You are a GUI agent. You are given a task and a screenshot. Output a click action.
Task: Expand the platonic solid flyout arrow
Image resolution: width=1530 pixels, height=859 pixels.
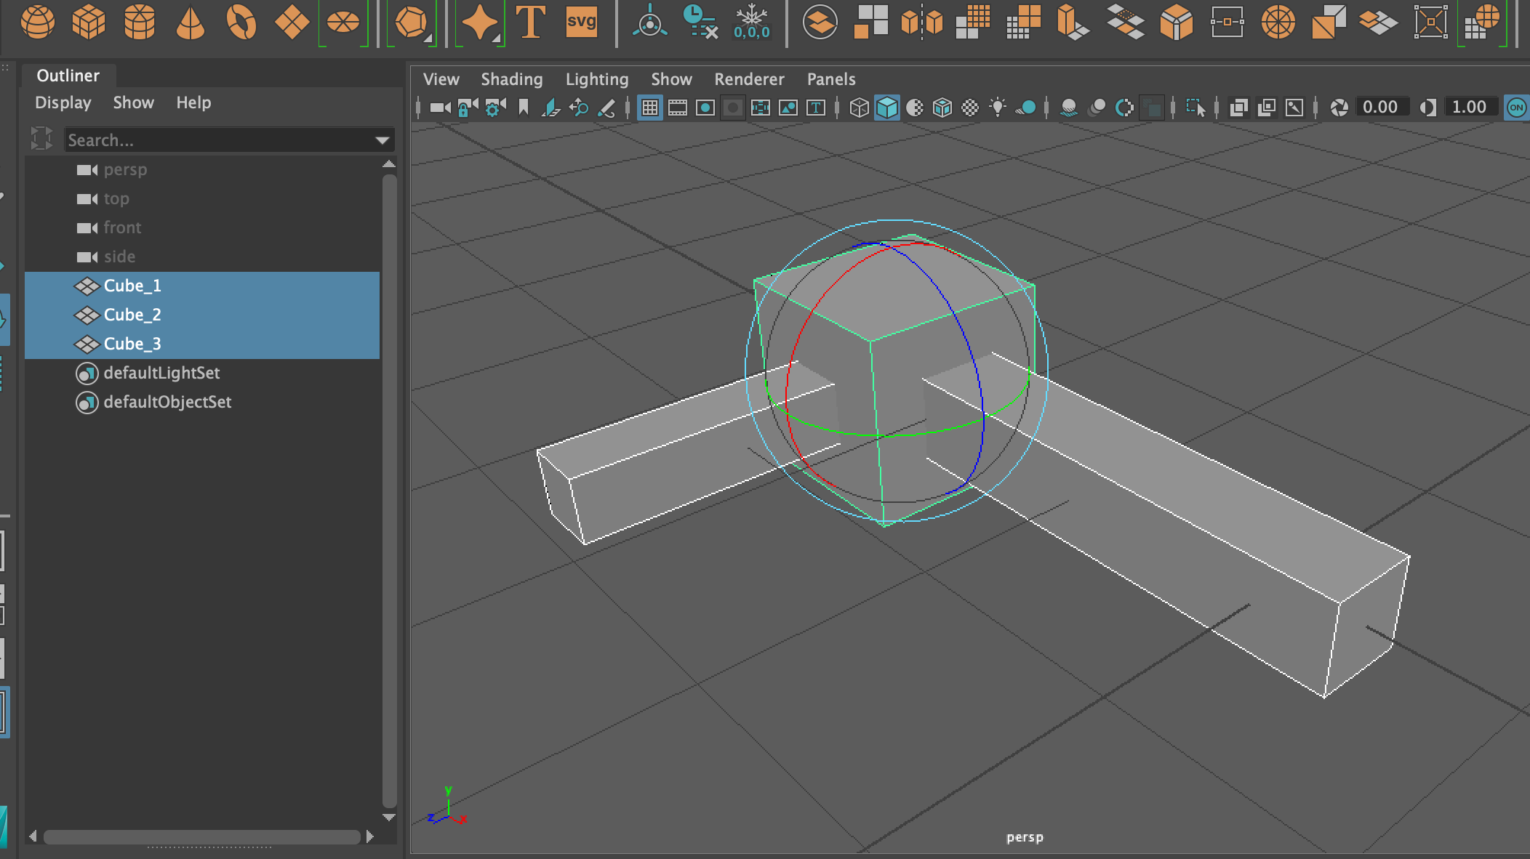[x=430, y=40]
